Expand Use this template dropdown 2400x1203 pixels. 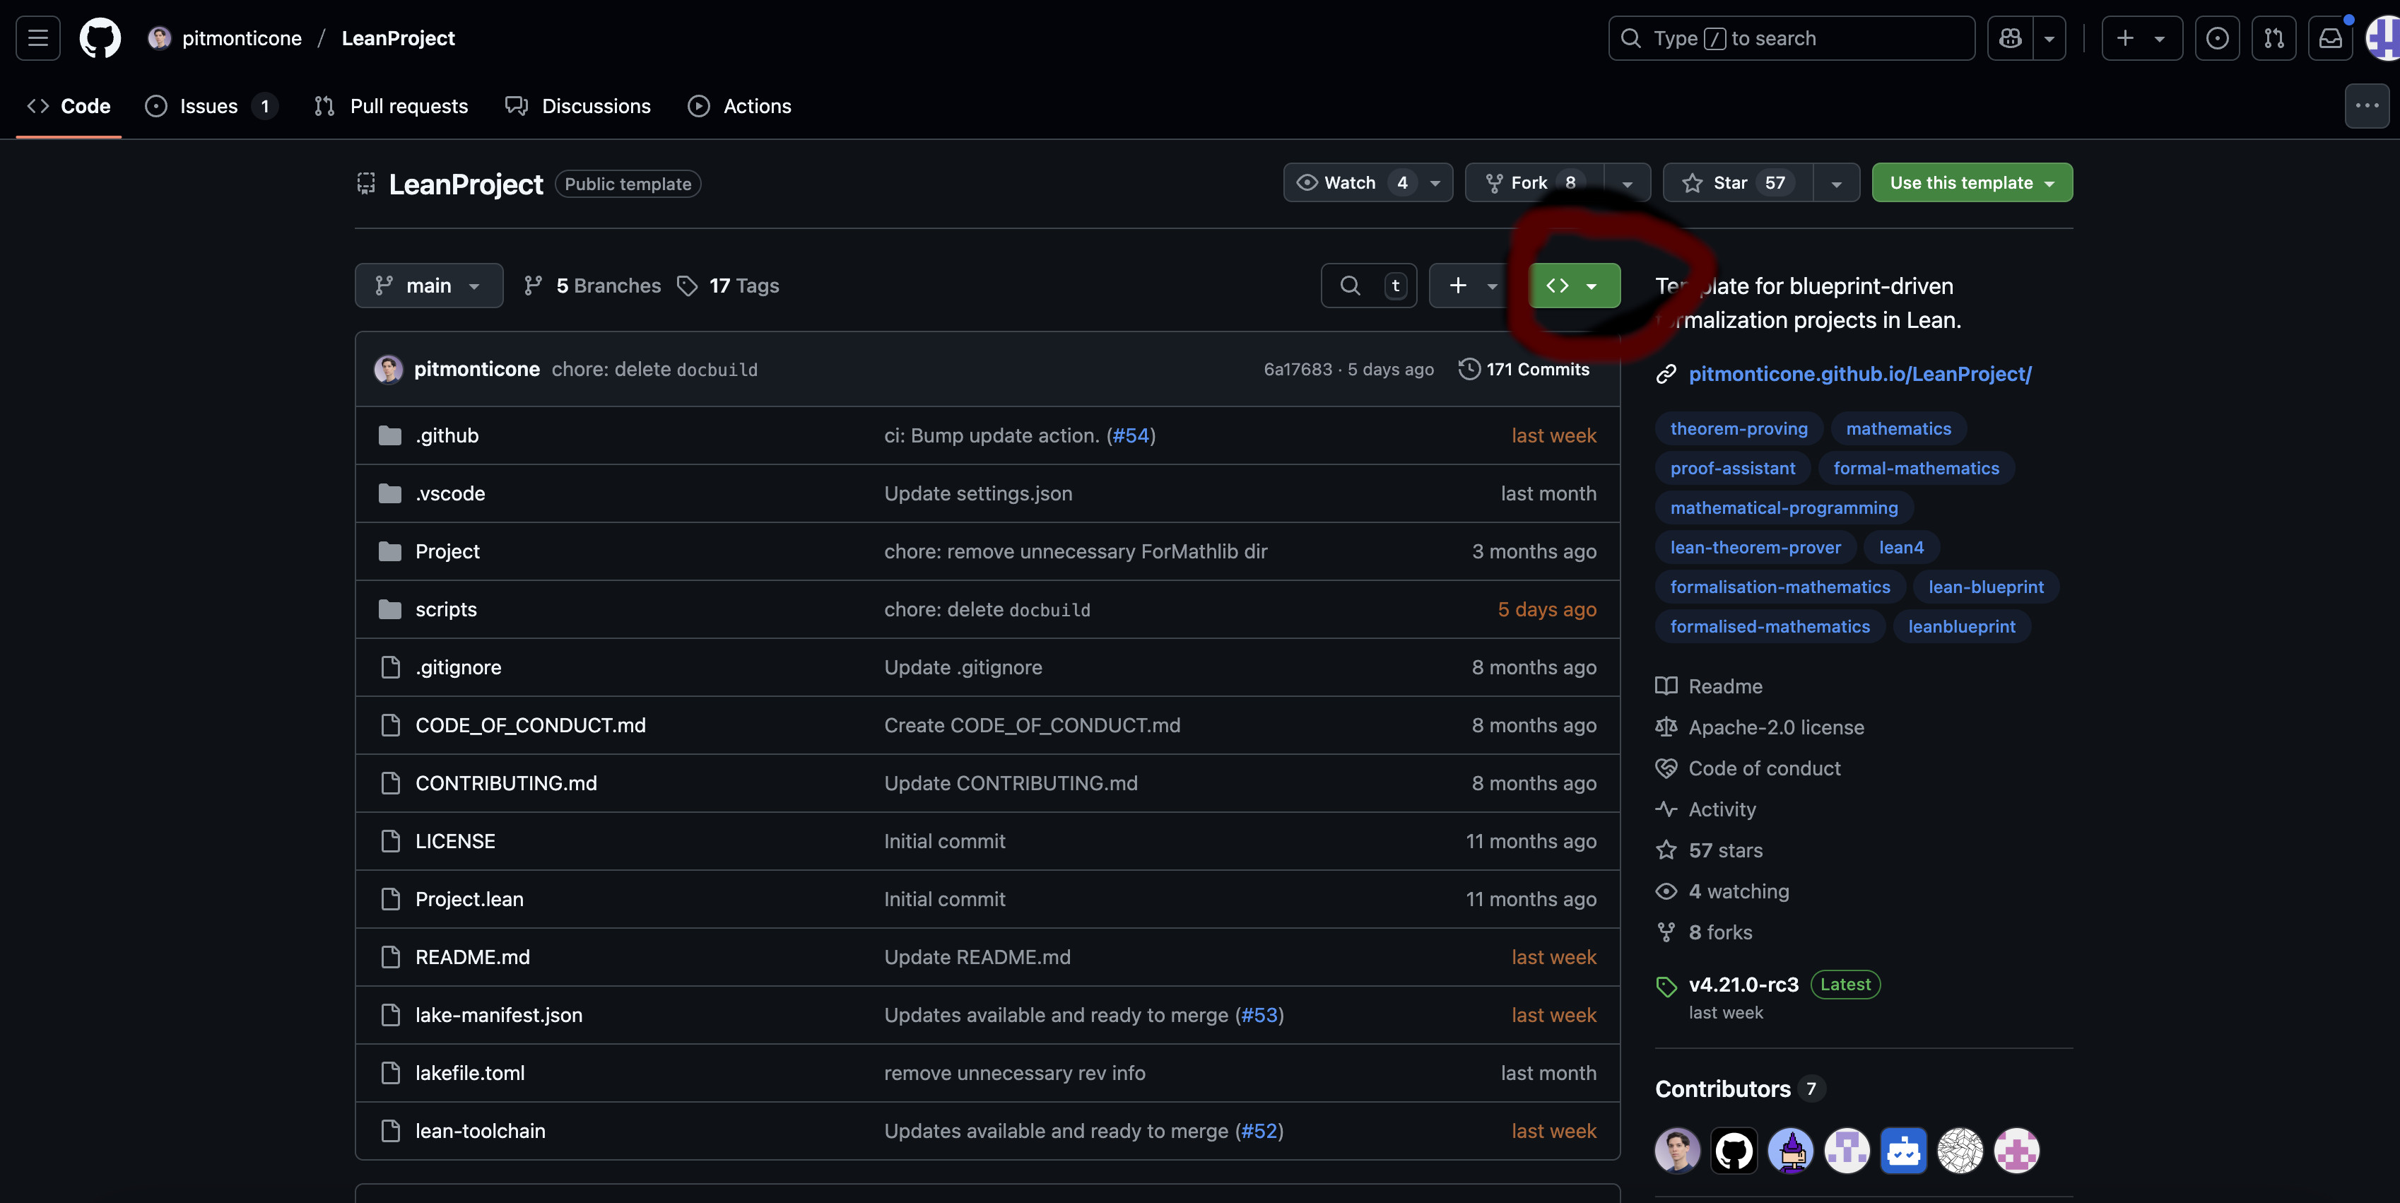click(x=1972, y=182)
